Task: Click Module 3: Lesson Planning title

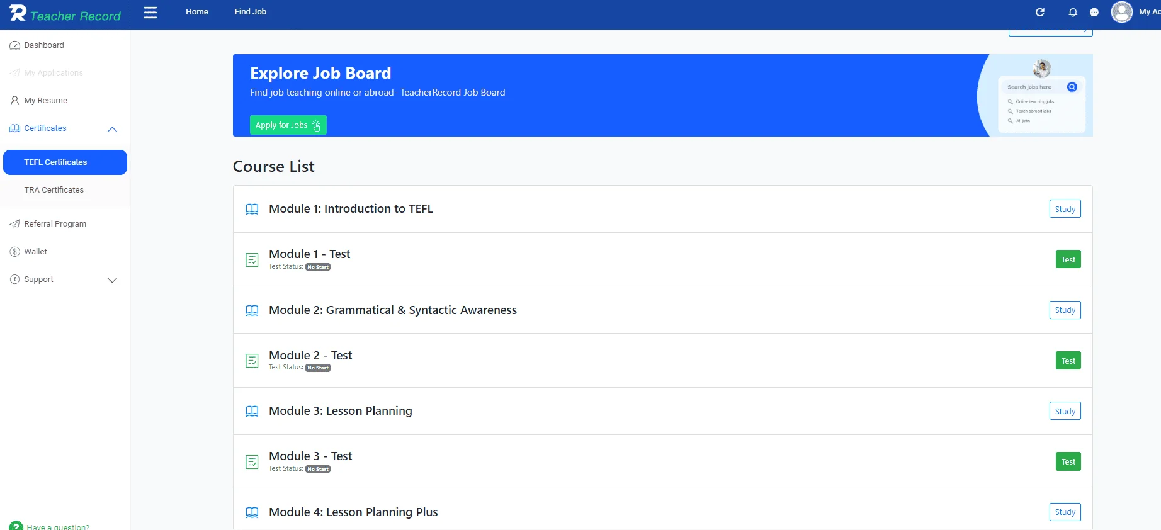Action: point(341,411)
